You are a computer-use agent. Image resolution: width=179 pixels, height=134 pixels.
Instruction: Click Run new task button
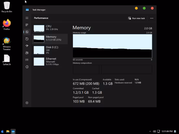(137, 18)
